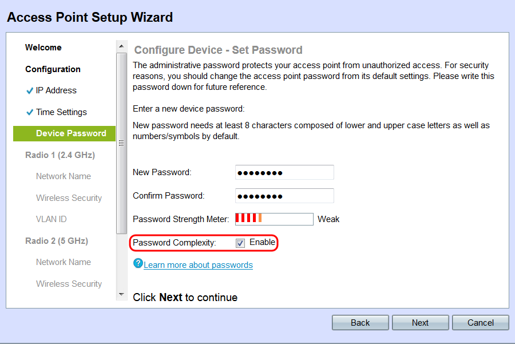The height and width of the screenshot is (344, 515).
Task: Click the blue help question mark icon
Action: point(137,263)
